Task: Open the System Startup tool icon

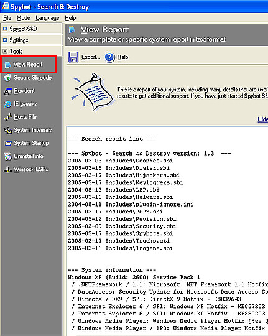Action: pos(7,143)
